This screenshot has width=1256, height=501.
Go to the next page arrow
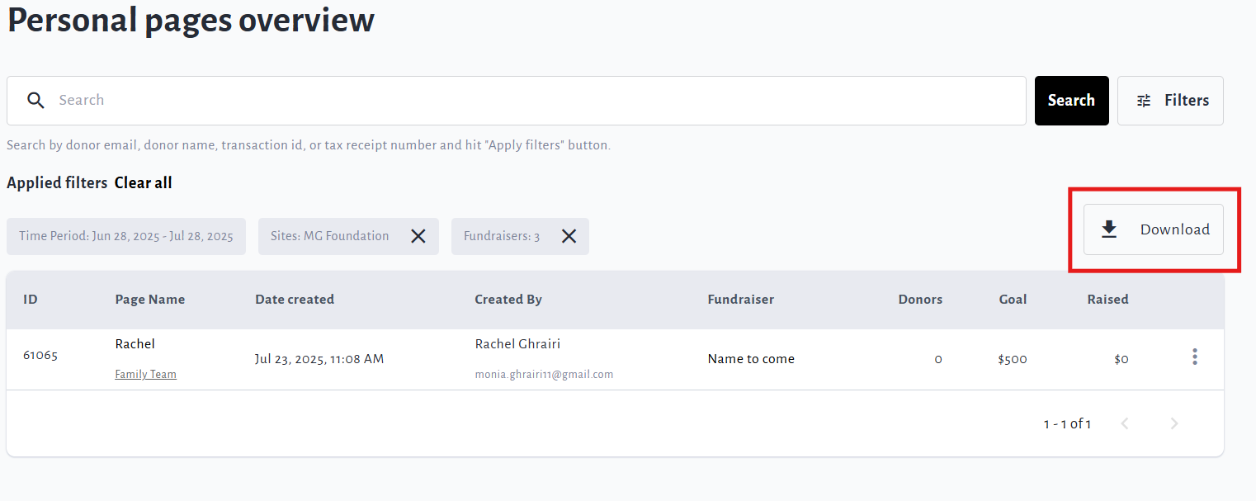point(1174,423)
